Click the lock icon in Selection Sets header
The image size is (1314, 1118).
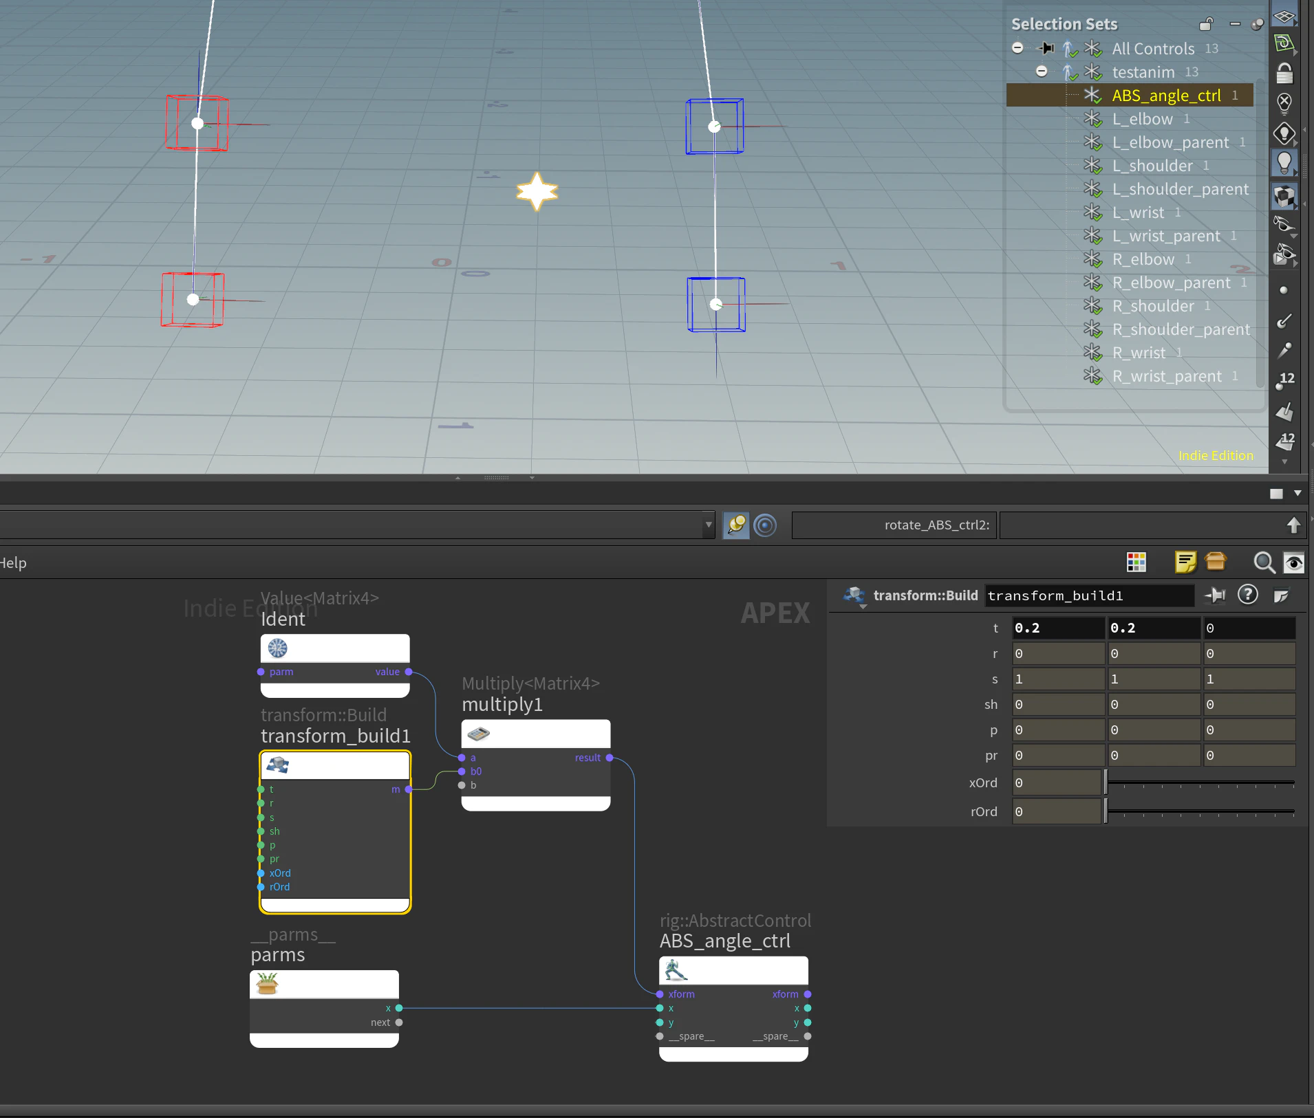point(1206,25)
